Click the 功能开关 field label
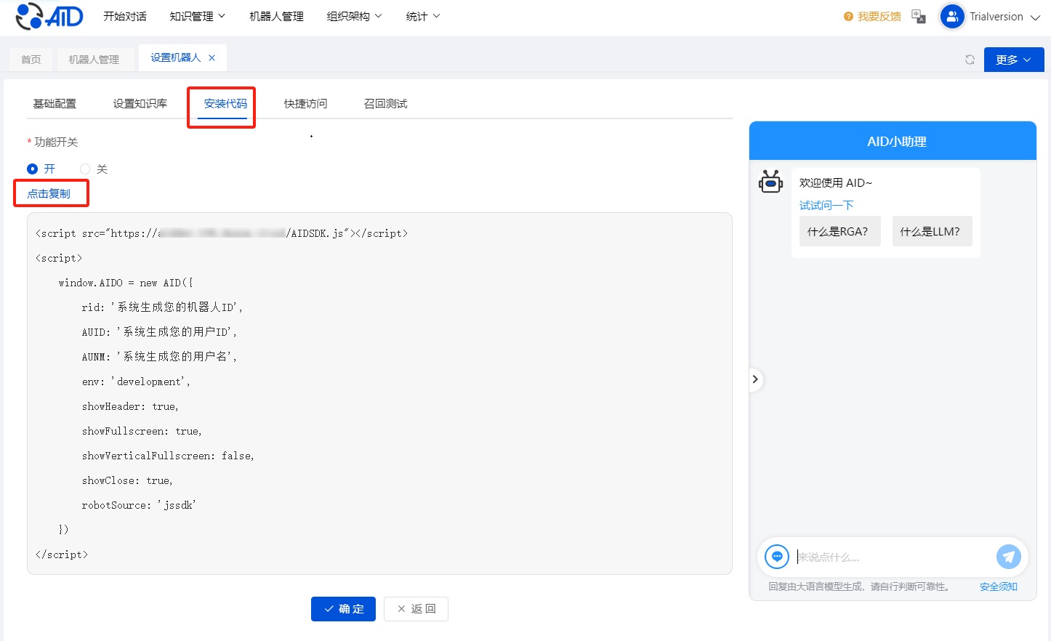 56,142
